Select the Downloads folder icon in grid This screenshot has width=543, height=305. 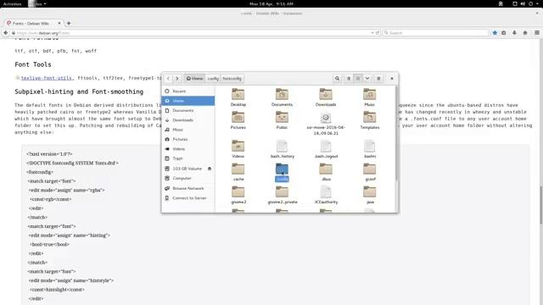[x=326, y=94]
